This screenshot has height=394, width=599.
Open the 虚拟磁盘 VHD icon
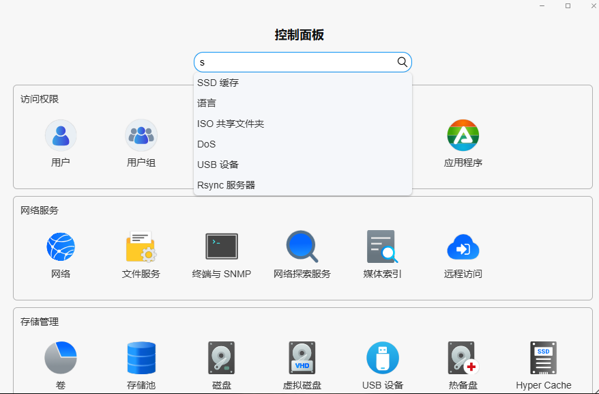pos(302,358)
